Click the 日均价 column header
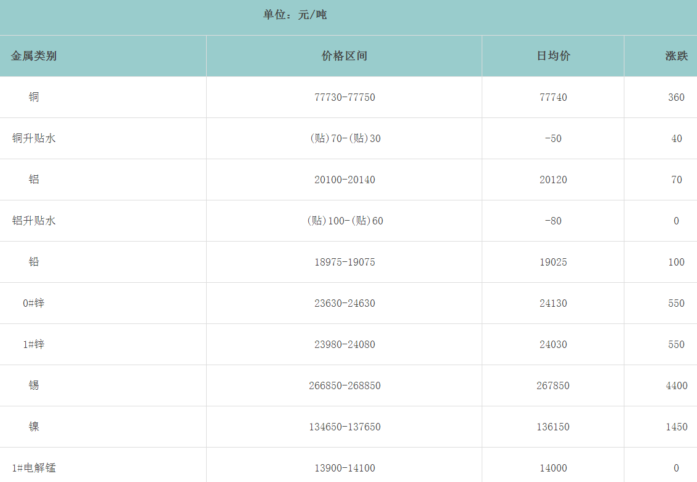Image resolution: width=697 pixels, height=482 pixels. click(x=553, y=56)
